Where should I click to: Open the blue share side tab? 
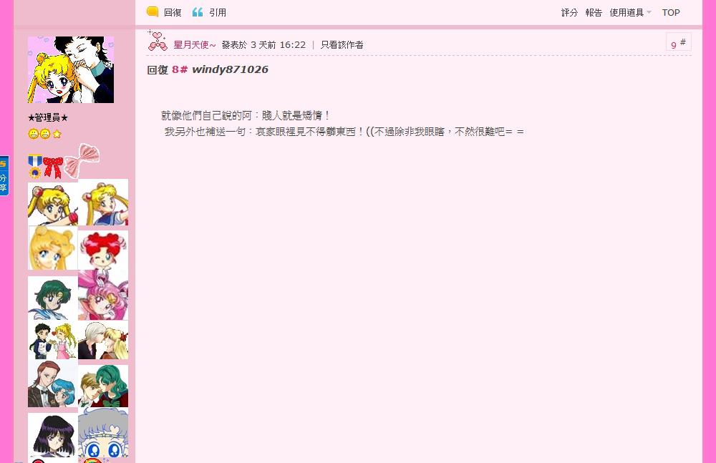point(4,176)
